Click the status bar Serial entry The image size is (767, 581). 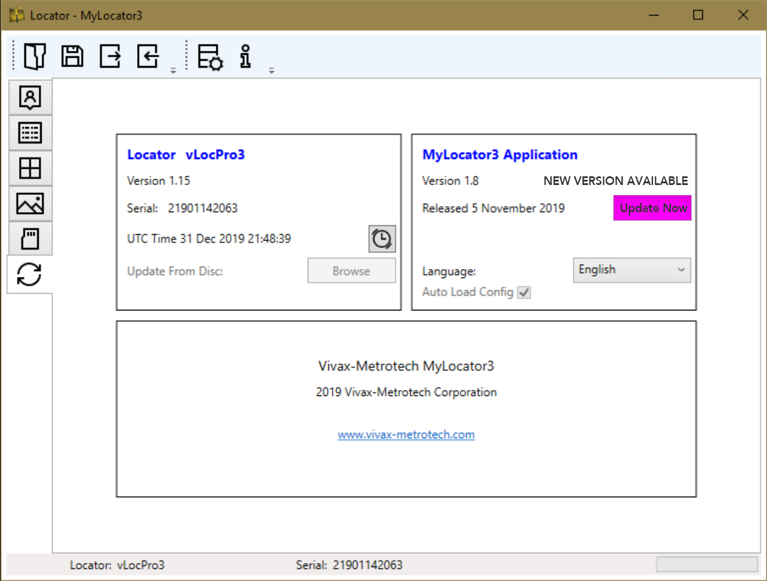(x=349, y=565)
